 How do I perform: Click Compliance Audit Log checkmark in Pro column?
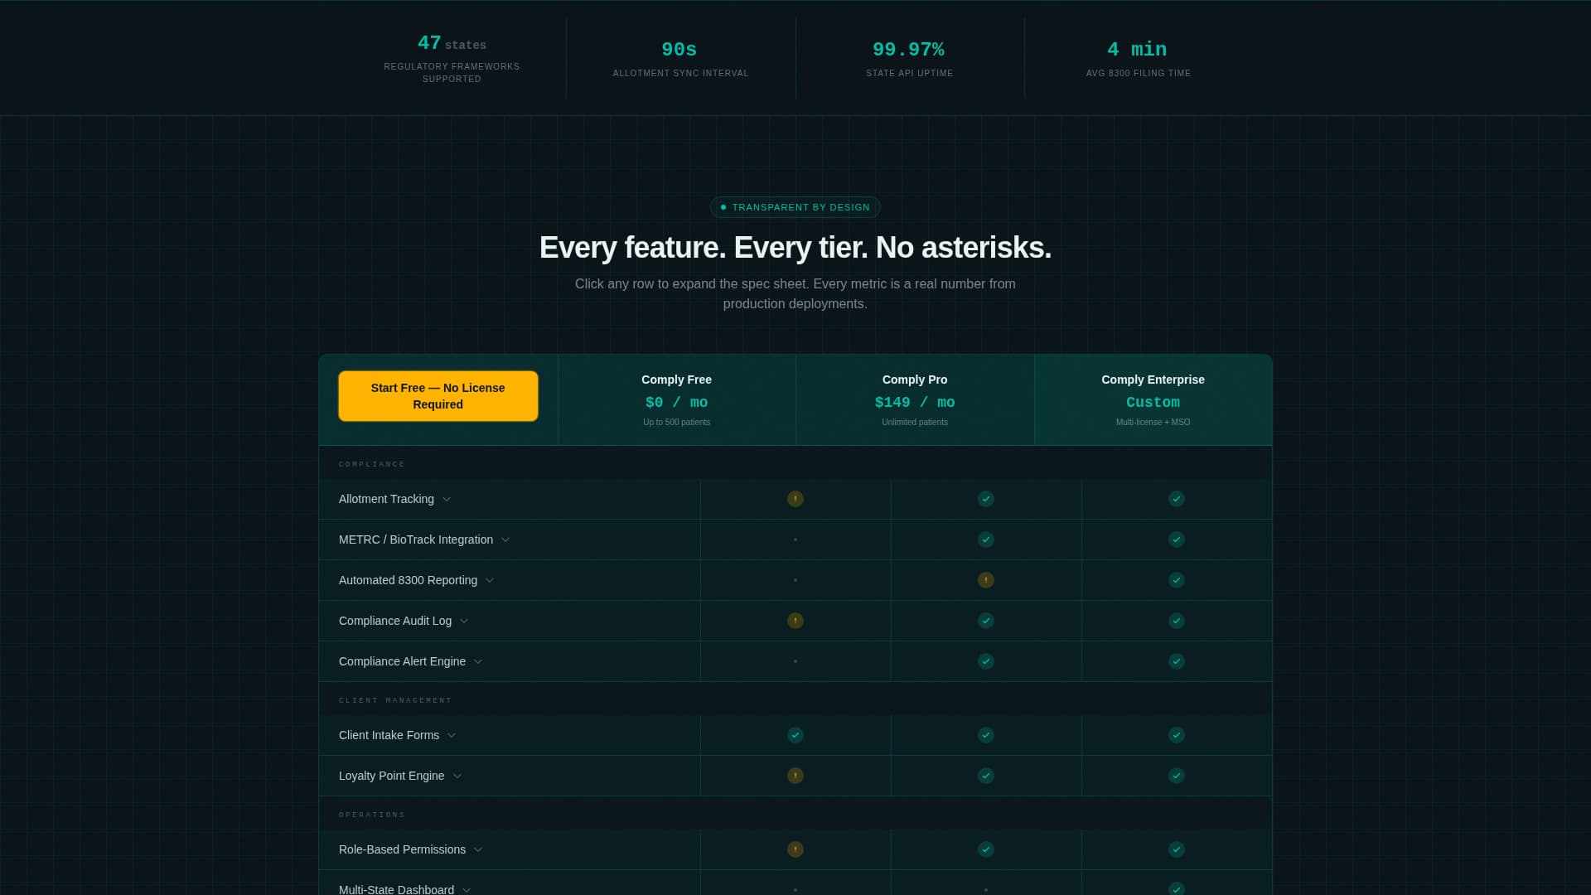coord(986,621)
